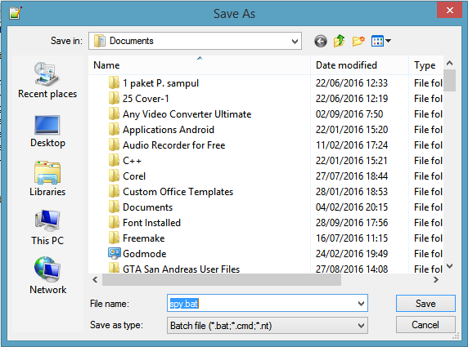Select 'GTA San Andreas User Files' name

tap(181, 269)
